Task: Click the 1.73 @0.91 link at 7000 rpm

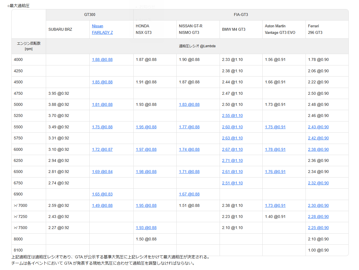Action: pyautogui.click(x=275, y=205)
